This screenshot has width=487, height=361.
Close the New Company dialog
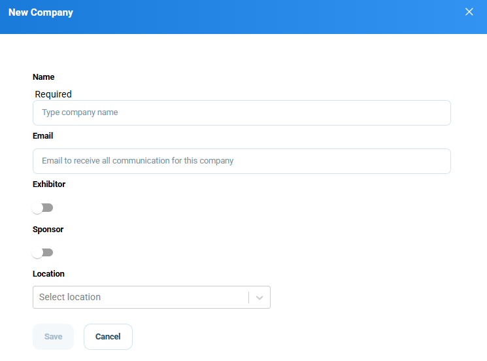point(469,12)
